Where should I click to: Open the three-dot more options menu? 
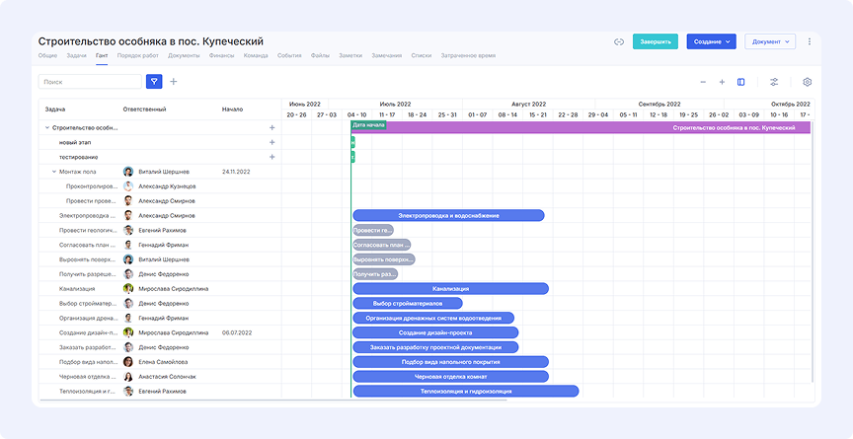coord(810,41)
